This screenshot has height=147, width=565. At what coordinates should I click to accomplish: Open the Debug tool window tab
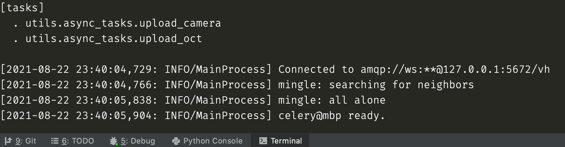tap(132, 141)
